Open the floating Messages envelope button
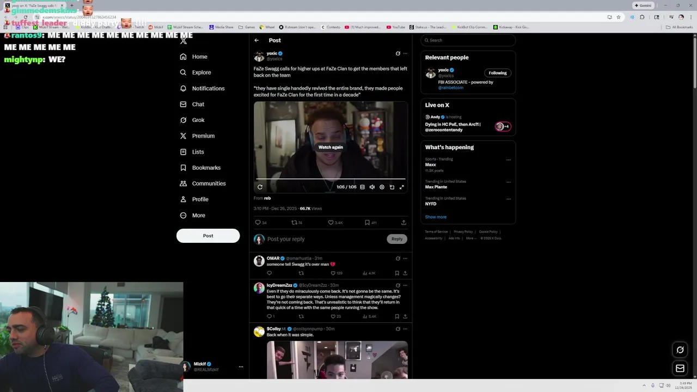Screen dimensions: 697x392 [x=680, y=369]
